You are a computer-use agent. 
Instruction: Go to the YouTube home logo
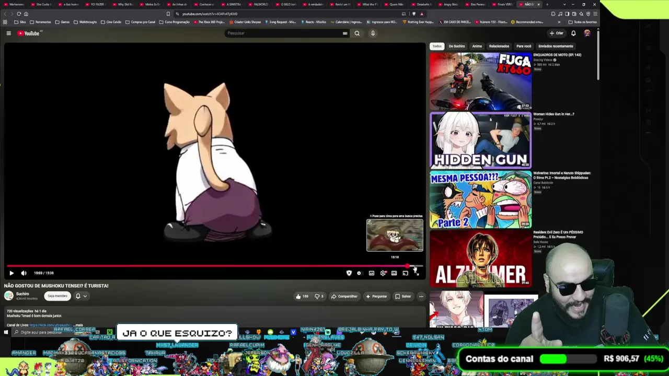pos(29,33)
